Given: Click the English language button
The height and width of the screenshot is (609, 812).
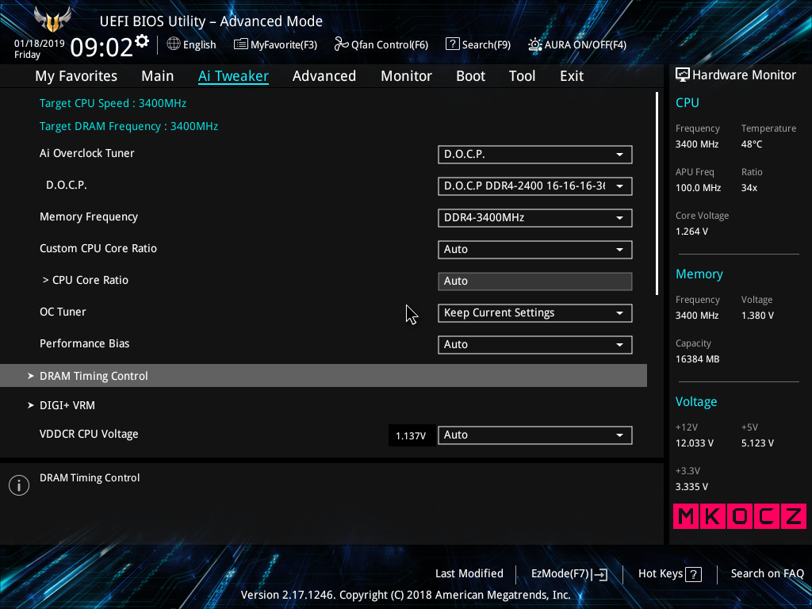Looking at the screenshot, I should (x=191, y=44).
